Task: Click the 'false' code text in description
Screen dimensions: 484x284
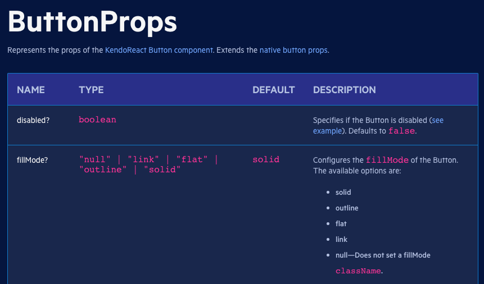Action: 401,131
